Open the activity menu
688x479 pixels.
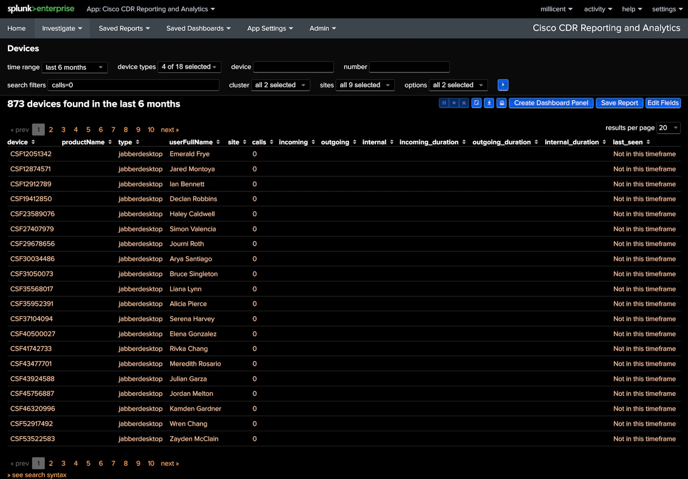click(598, 9)
